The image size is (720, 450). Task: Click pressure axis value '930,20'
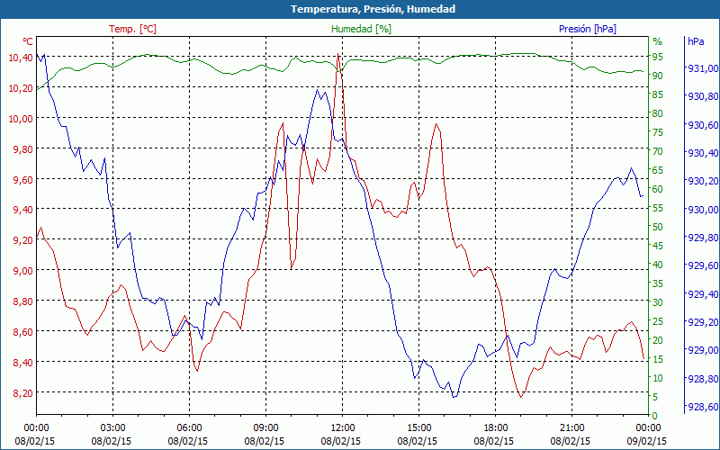click(x=703, y=181)
